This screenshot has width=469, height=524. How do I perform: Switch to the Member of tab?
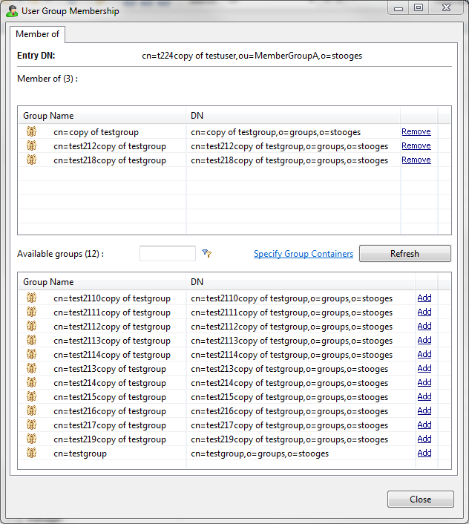click(37, 34)
